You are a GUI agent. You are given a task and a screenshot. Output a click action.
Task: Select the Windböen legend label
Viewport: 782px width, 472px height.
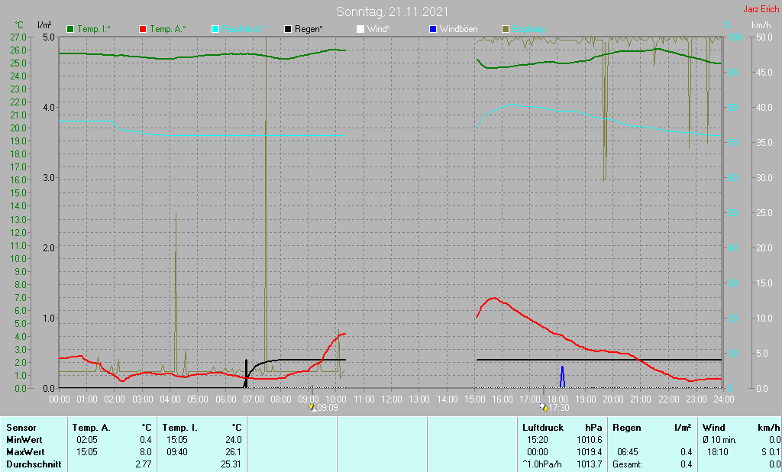pyautogui.click(x=458, y=29)
